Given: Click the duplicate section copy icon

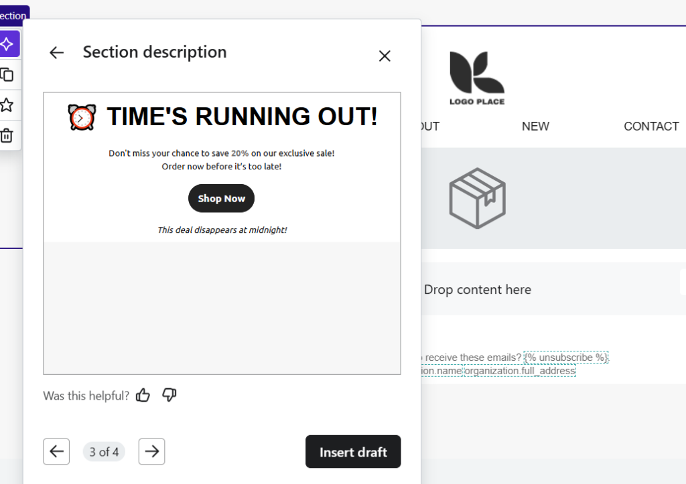Looking at the screenshot, I should point(7,75).
